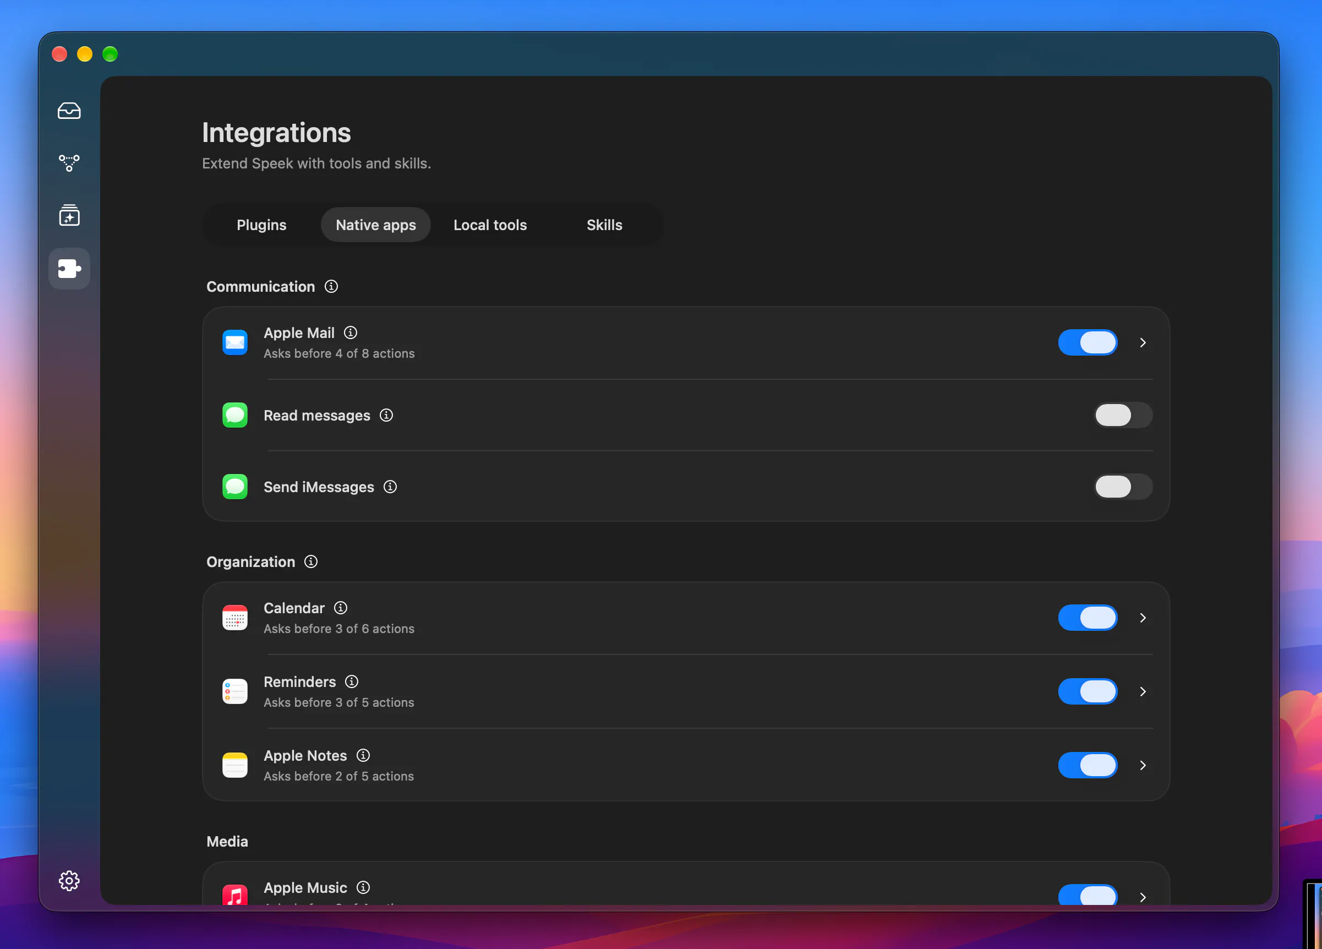The height and width of the screenshot is (949, 1322).
Task: Click the info icon beside Apple Mail
Action: pyautogui.click(x=351, y=332)
